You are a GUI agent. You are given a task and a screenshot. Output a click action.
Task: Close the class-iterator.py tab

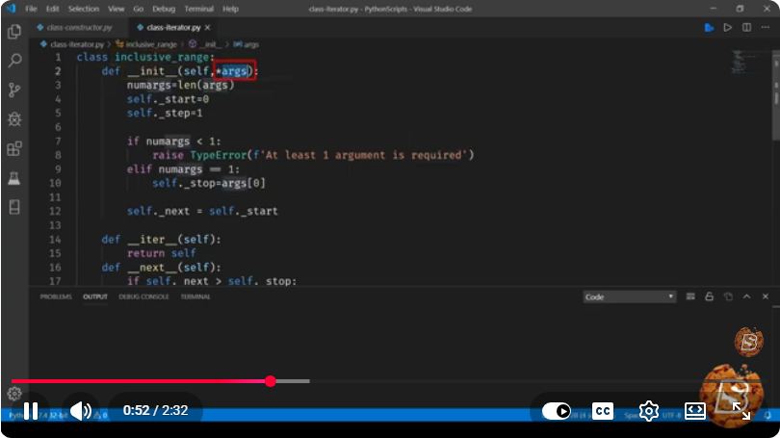(x=207, y=27)
